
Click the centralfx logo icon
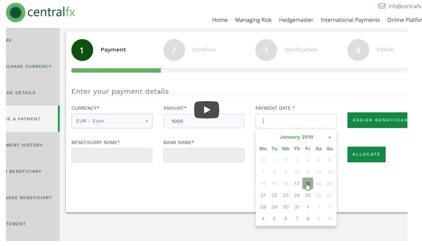(16, 12)
